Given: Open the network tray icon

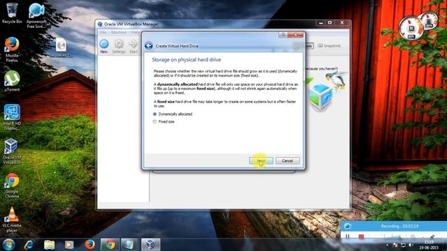Looking at the screenshot, I should 403,245.
